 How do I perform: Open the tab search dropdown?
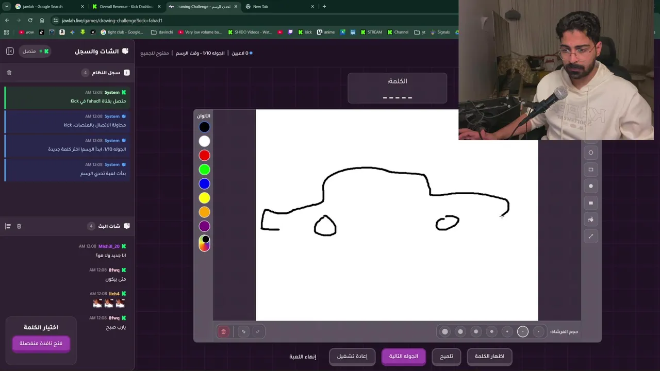click(6, 7)
